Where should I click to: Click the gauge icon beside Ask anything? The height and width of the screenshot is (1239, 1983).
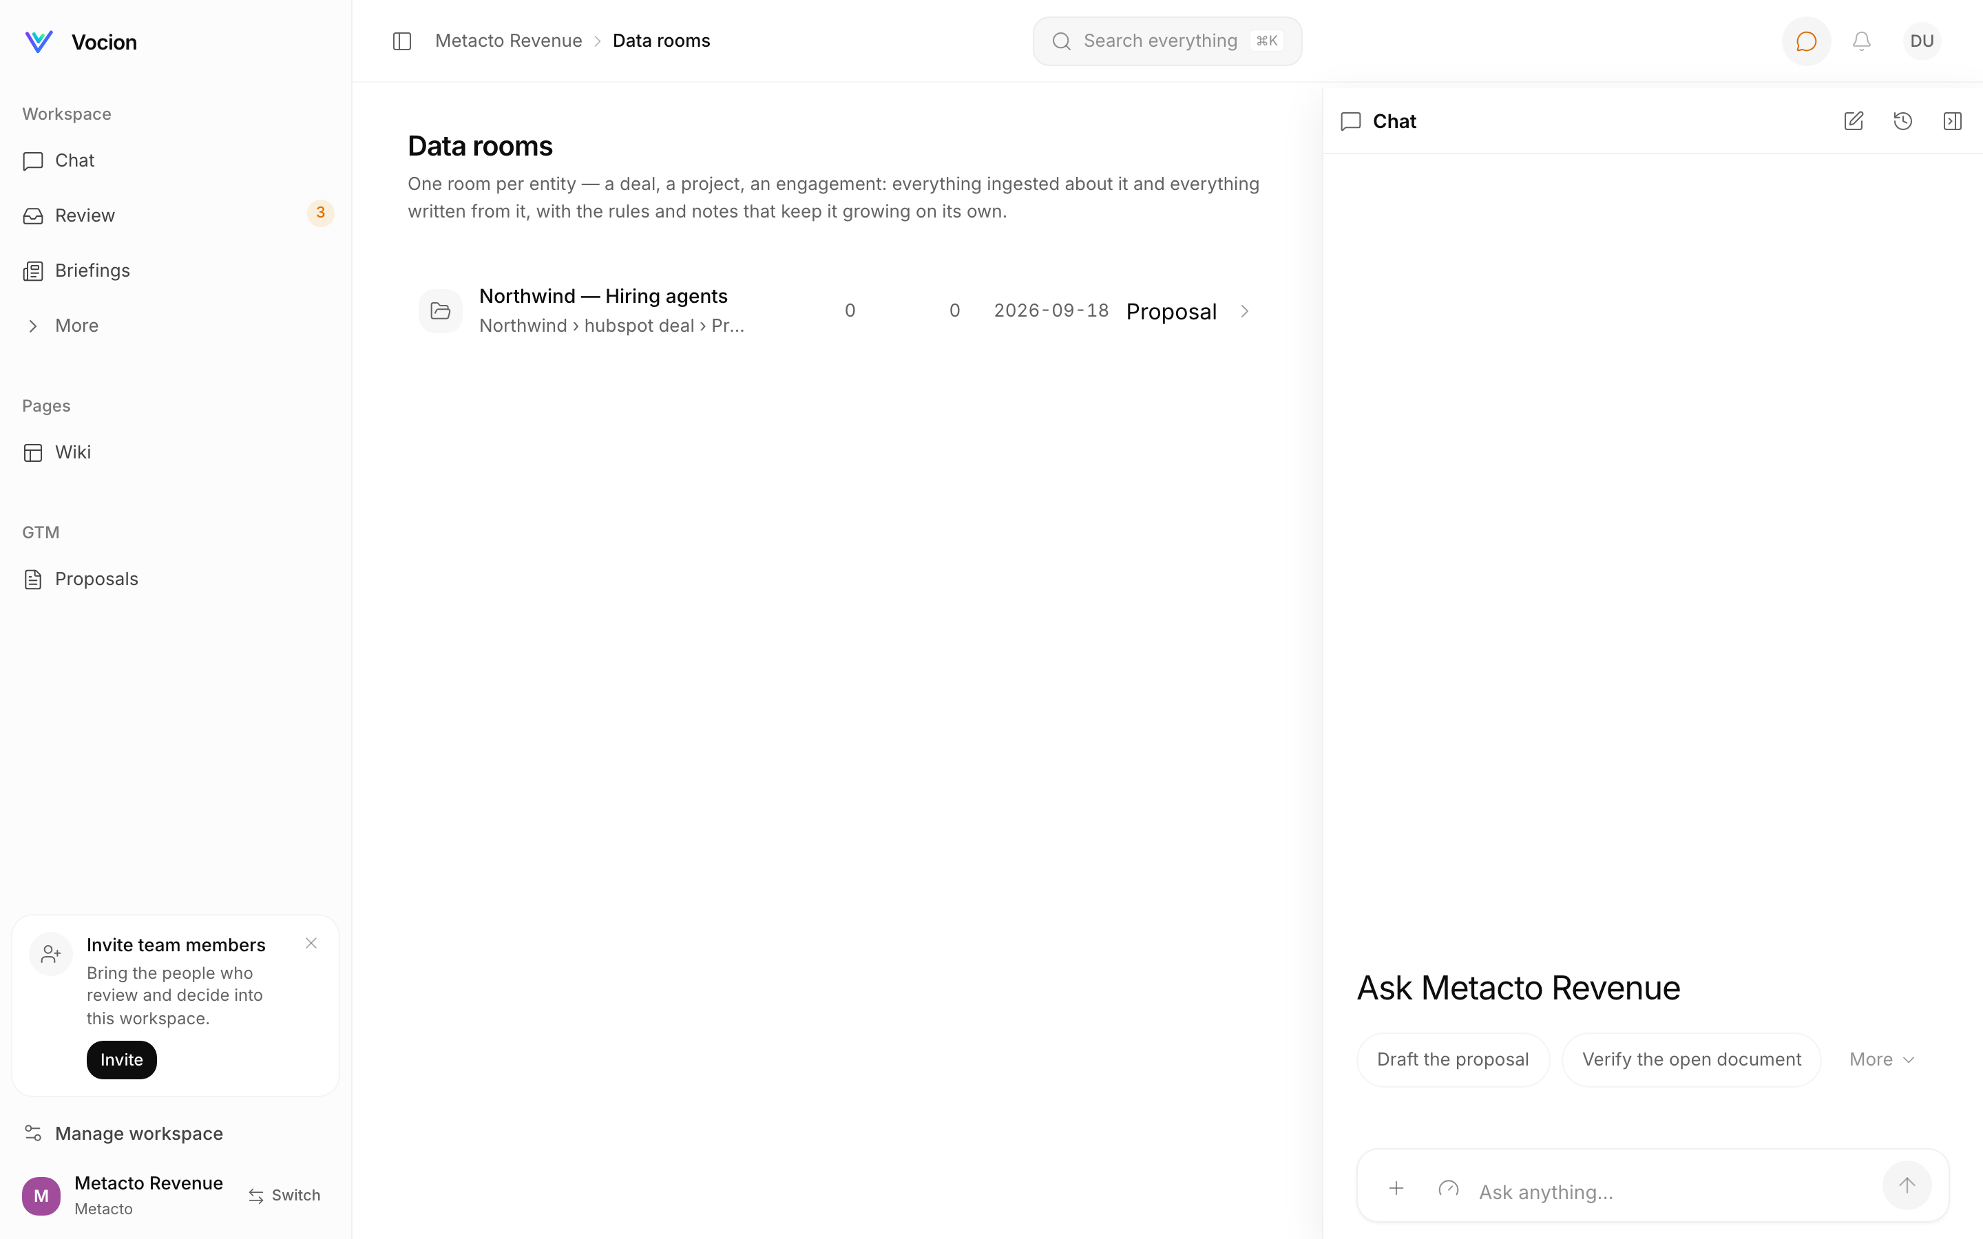pyautogui.click(x=1448, y=1188)
